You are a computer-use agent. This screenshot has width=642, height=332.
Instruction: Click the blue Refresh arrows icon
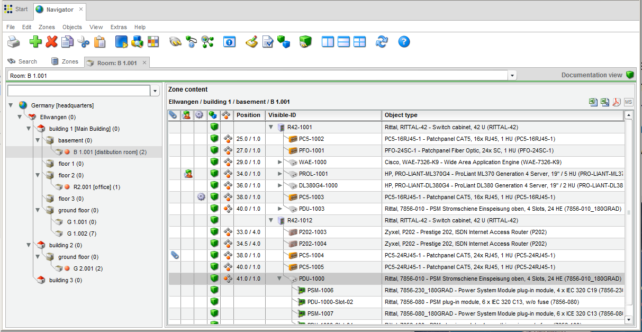pyautogui.click(x=382, y=41)
